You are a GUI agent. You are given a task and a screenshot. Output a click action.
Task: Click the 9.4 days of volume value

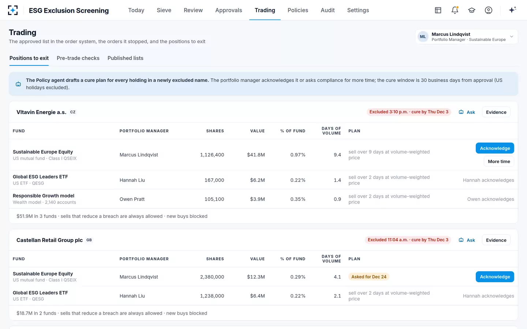point(337,155)
